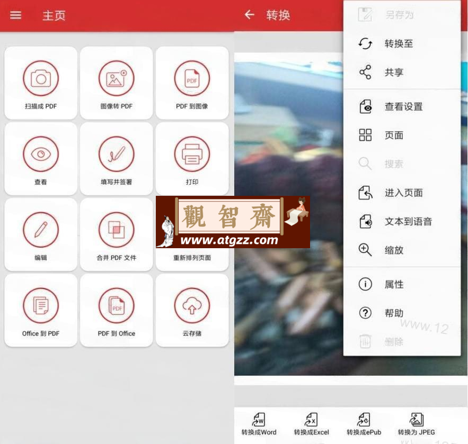Open the PDF to Image tile
Viewport: 468px width, 444px height.
tap(192, 83)
